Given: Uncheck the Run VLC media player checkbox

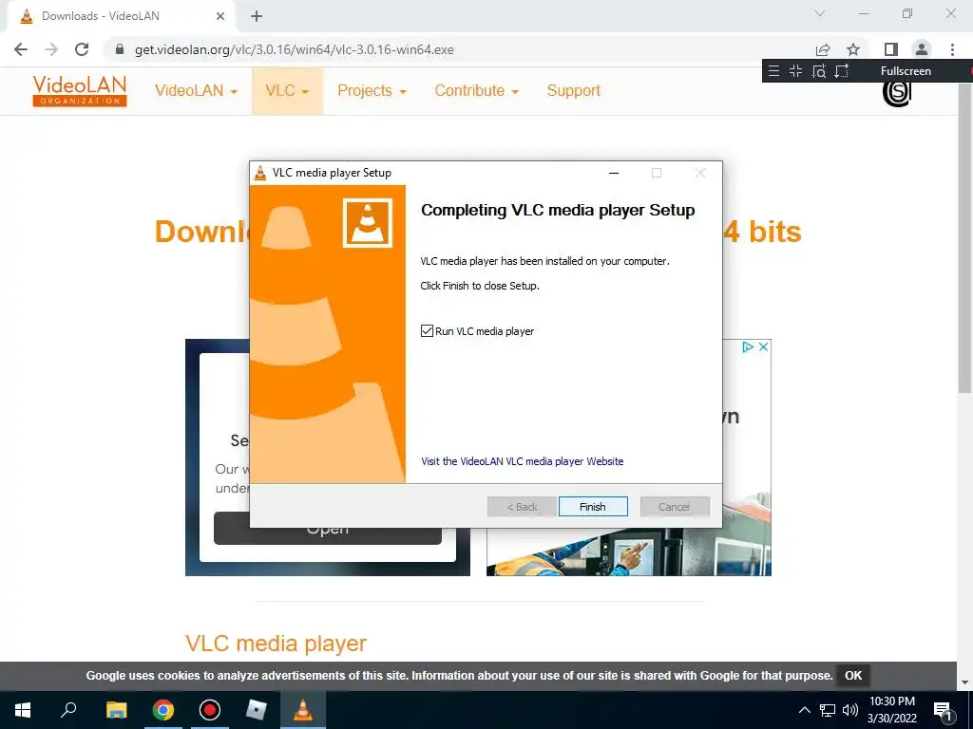Looking at the screenshot, I should pos(427,331).
